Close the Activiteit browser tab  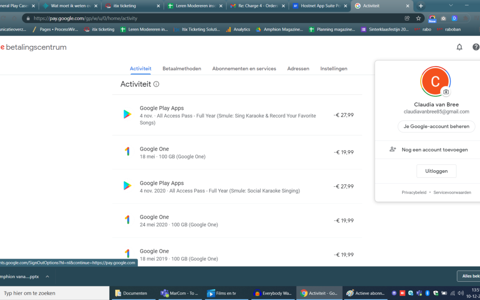pyautogui.click(x=408, y=6)
